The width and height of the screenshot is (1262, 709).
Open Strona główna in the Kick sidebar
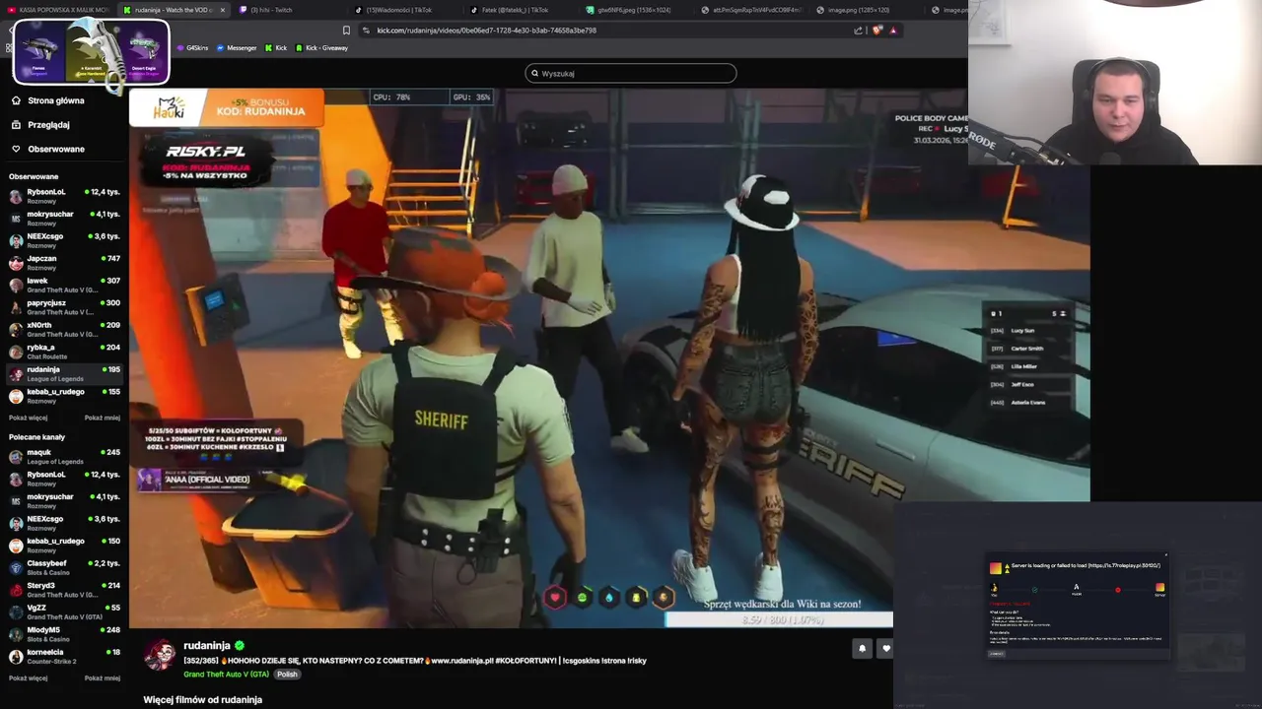click(x=56, y=100)
